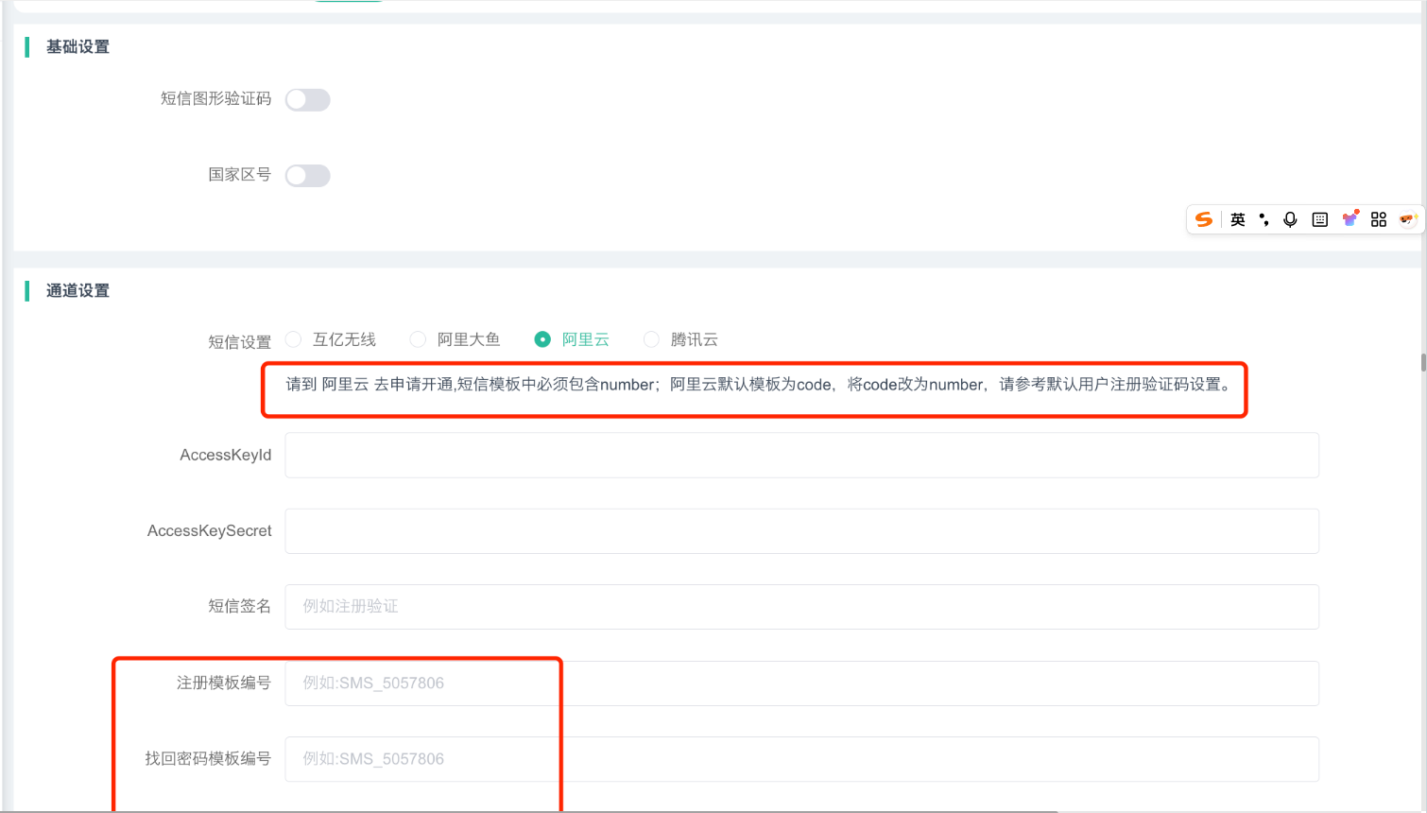1427x813 pixels.
Task: Switch input language via 英 icon
Action: click(1237, 219)
